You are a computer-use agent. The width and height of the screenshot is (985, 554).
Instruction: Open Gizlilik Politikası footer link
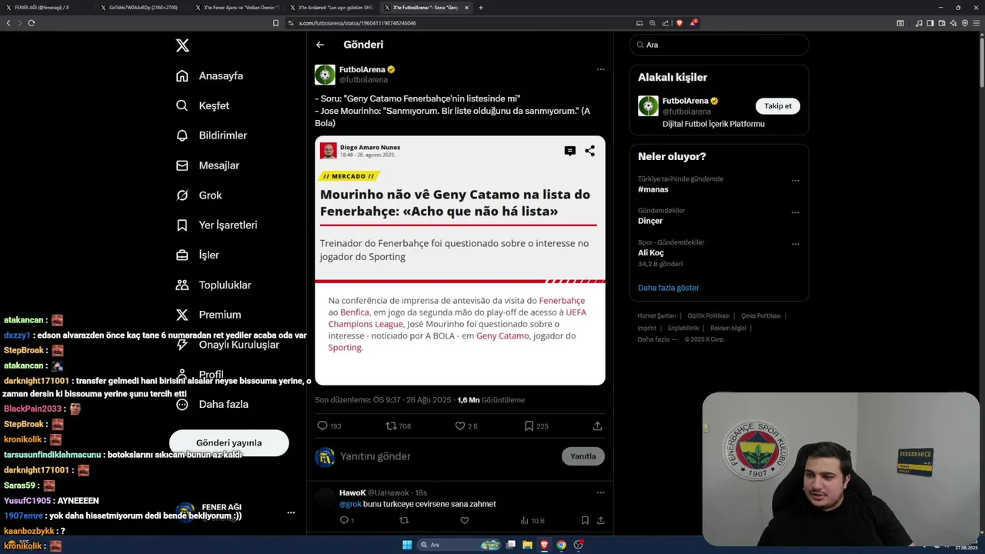pyautogui.click(x=708, y=315)
